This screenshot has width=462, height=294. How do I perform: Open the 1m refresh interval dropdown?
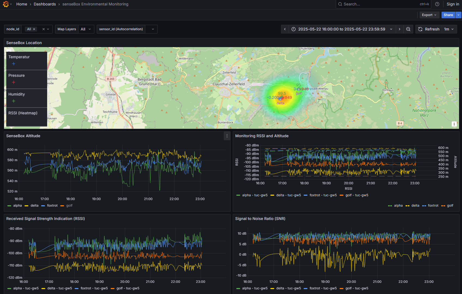click(449, 29)
